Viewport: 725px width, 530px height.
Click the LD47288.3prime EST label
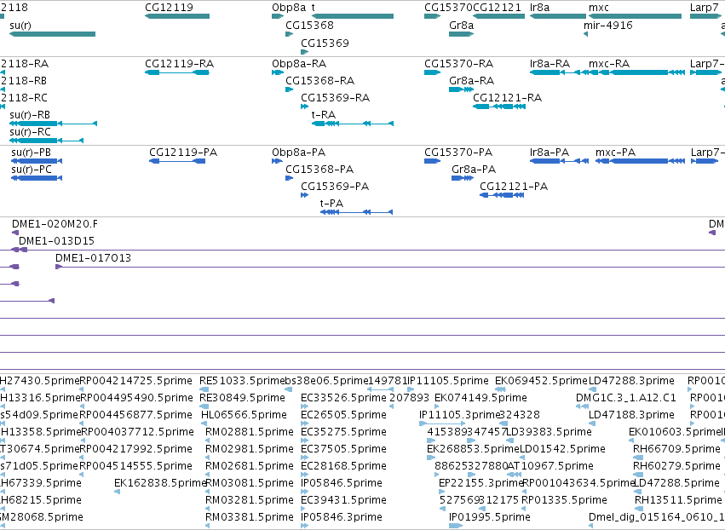tap(631, 381)
